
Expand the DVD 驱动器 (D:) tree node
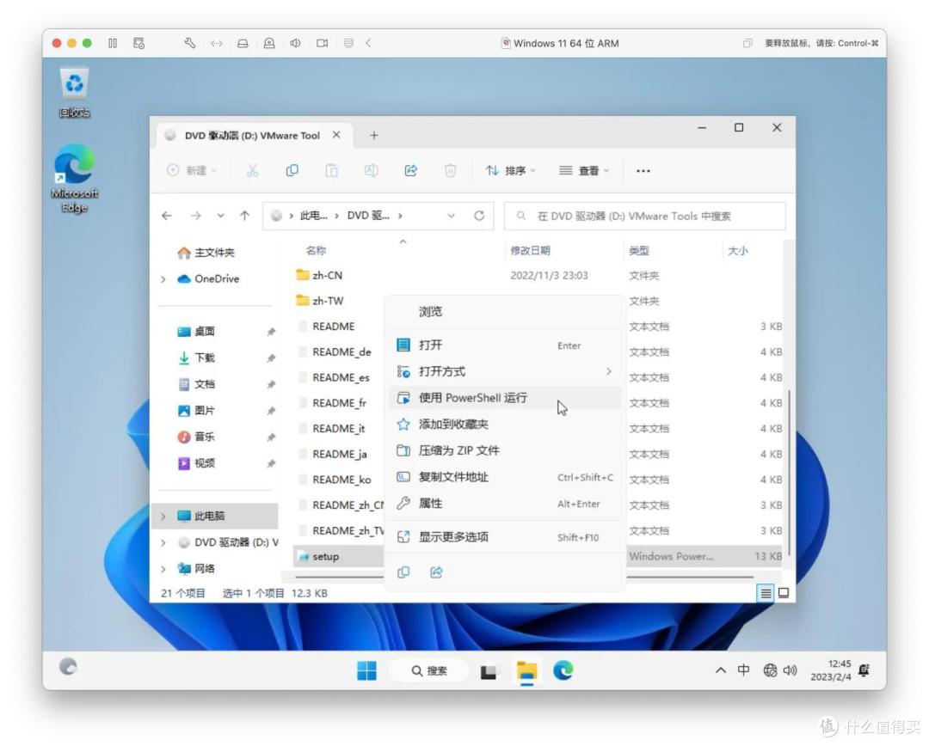coord(163,542)
